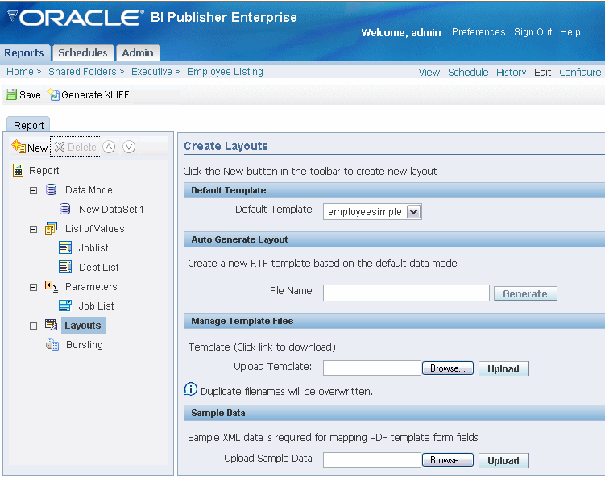
Task: Select the Layouts tree item
Action: pyautogui.click(x=83, y=326)
